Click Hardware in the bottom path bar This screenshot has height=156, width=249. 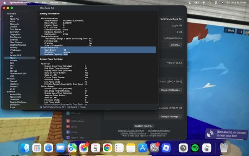[72, 107]
